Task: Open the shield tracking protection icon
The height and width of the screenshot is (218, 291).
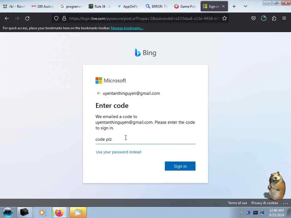Action: [56, 18]
